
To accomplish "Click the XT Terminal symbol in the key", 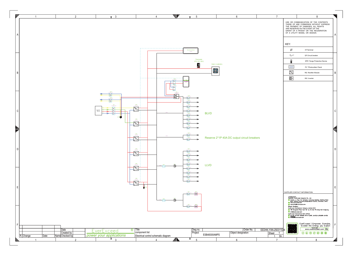I will pyautogui.click(x=291, y=50).
